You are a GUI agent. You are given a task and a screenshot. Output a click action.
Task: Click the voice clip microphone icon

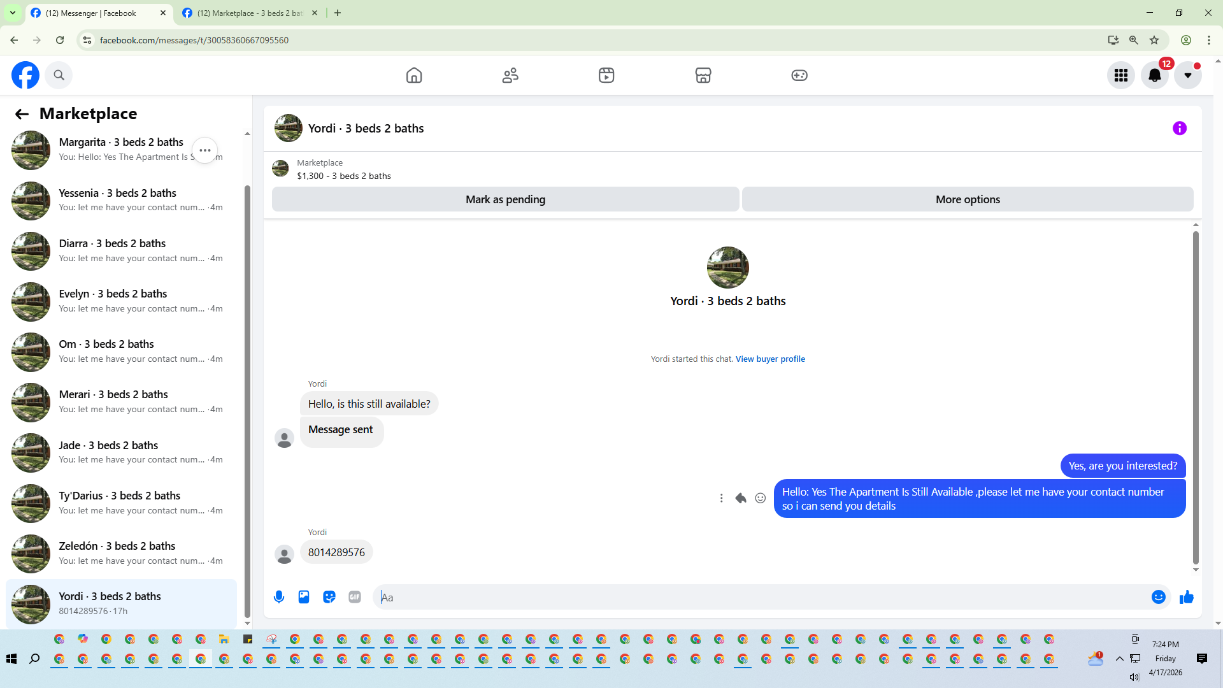pos(278,597)
